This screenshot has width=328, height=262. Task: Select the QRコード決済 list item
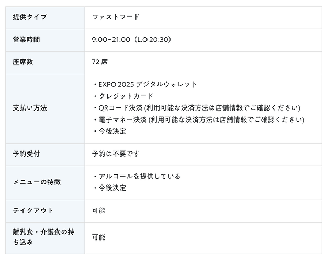[196, 108]
